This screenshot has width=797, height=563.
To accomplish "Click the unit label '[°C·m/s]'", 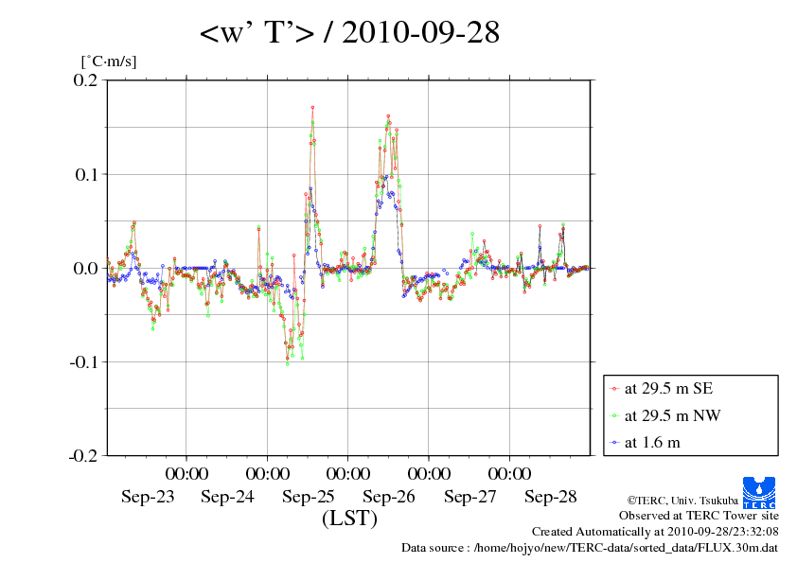I will coord(109,62).
